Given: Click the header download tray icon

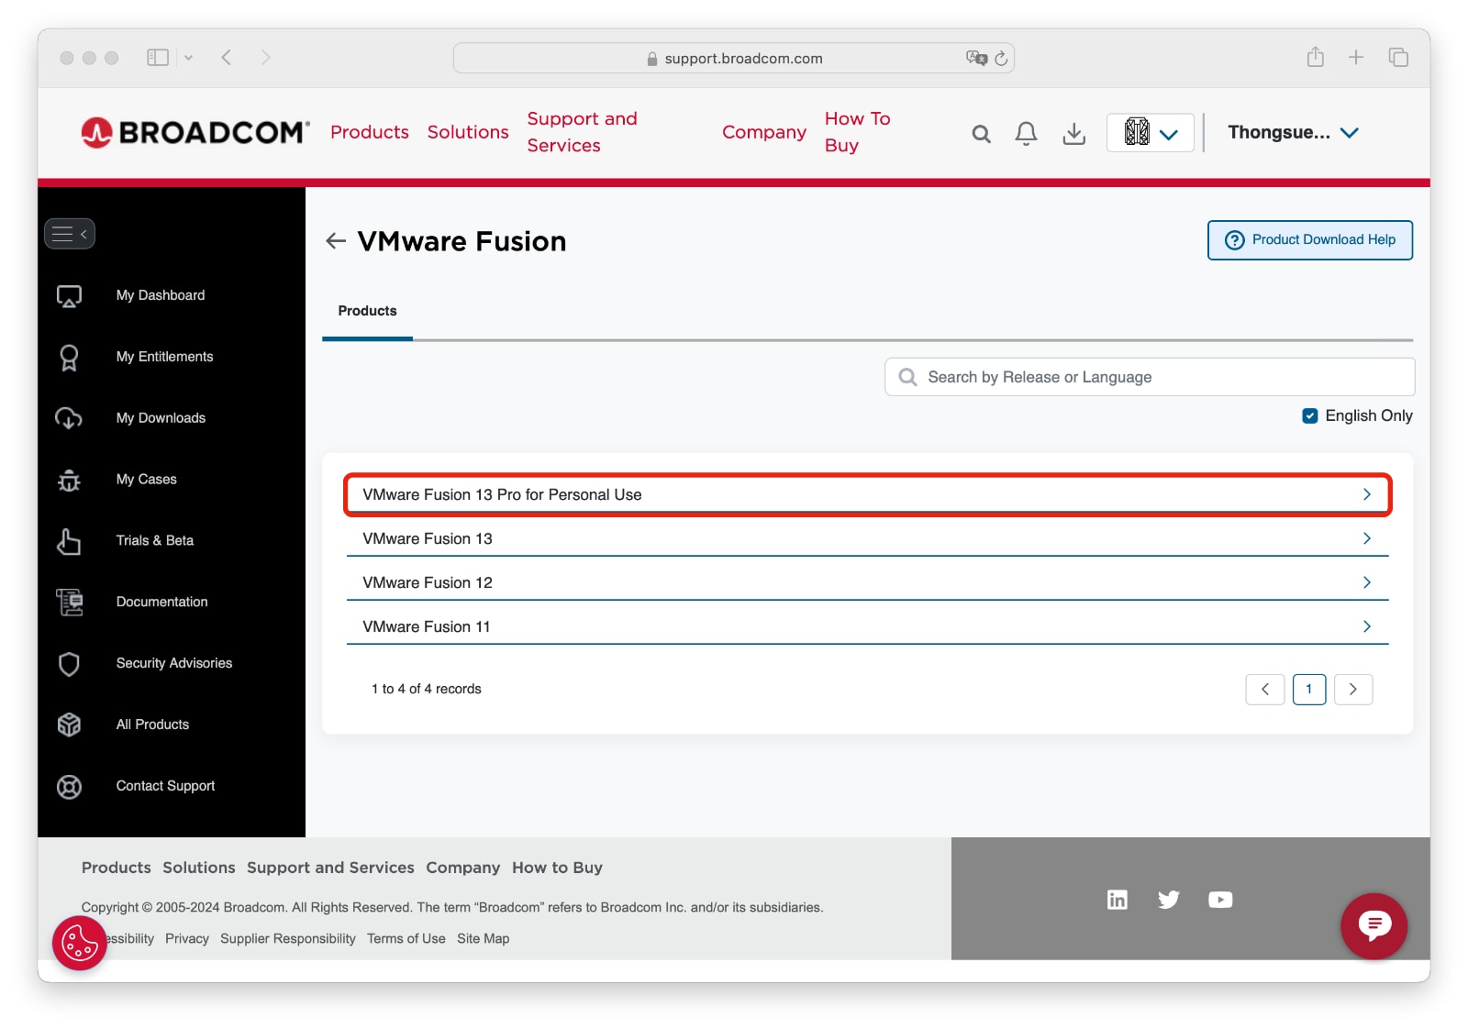Looking at the screenshot, I should tap(1073, 134).
